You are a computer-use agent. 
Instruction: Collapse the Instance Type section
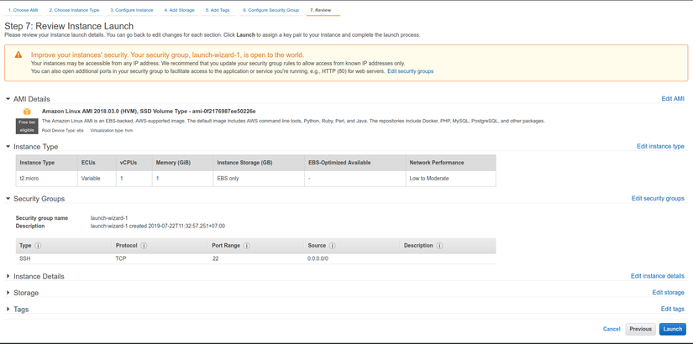point(8,147)
